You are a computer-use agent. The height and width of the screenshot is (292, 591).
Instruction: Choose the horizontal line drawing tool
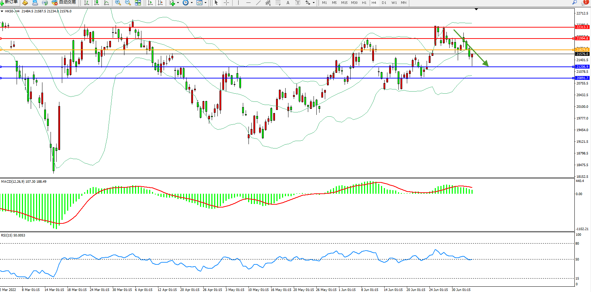pos(248,2)
